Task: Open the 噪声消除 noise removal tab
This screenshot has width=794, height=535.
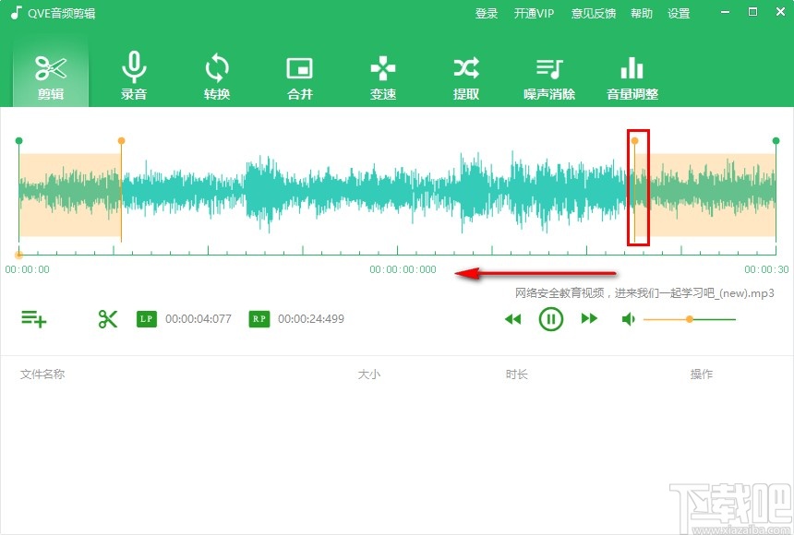Action: pyautogui.click(x=549, y=78)
